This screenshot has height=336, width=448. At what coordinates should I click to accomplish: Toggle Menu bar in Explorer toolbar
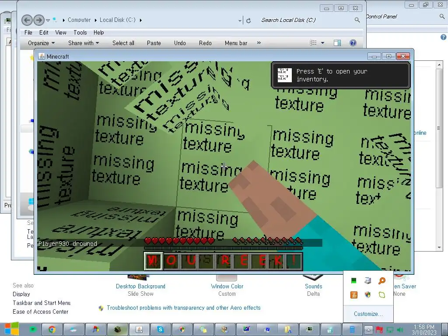pyautogui.click(x=236, y=43)
